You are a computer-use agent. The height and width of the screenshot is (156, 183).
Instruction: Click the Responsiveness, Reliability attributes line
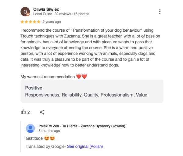pos(86,95)
